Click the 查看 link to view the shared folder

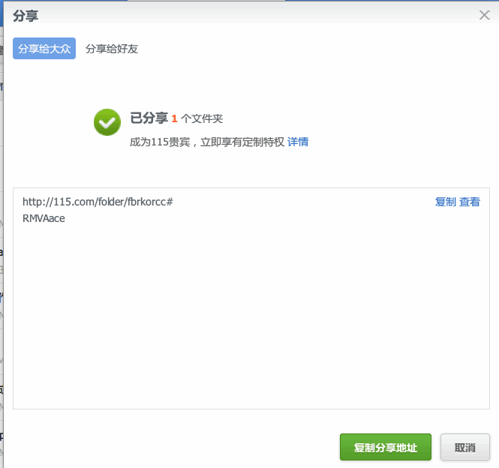[470, 202]
